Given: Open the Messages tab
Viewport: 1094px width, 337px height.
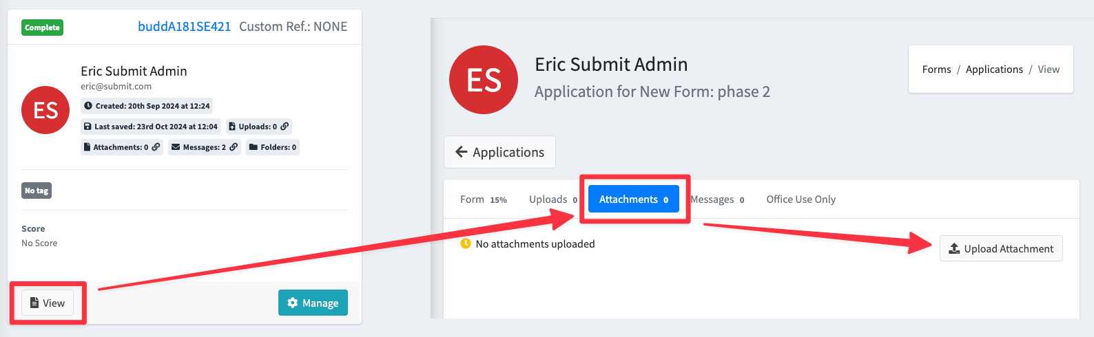Looking at the screenshot, I should click(x=717, y=199).
